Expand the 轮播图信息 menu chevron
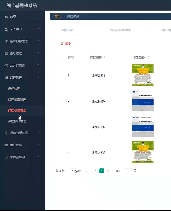The image size is (171, 211). tap(39, 157)
